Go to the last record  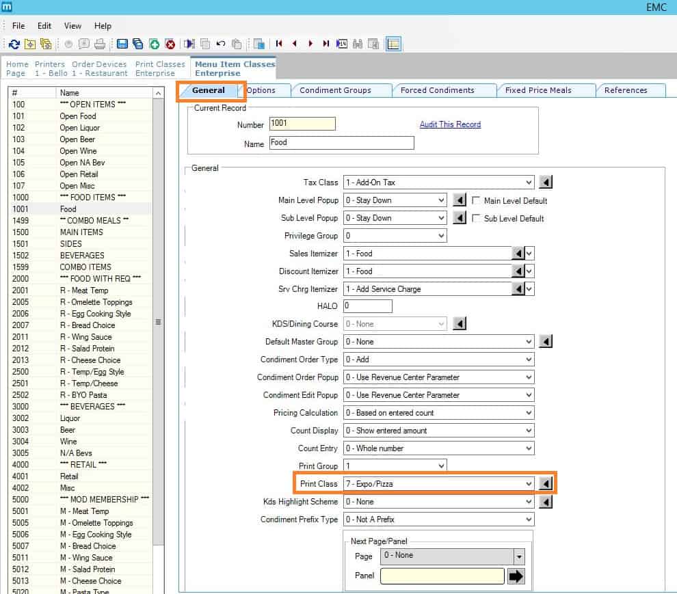point(326,44)
